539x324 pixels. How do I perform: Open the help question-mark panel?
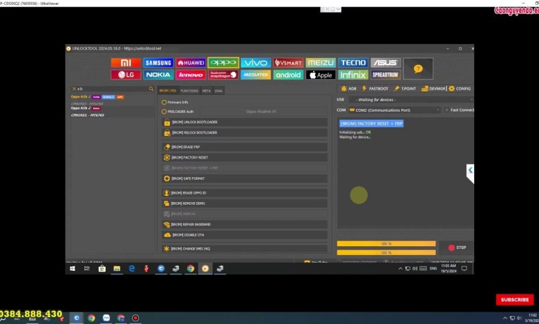(418, 69)
